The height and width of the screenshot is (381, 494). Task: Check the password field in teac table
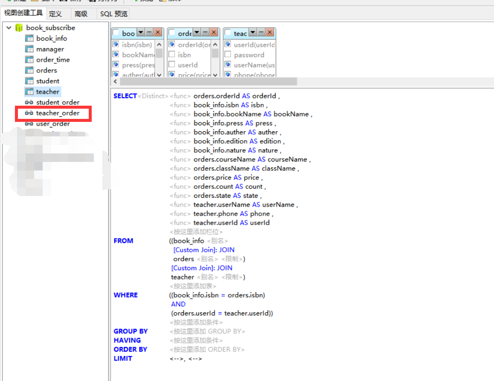coord(228,55)
